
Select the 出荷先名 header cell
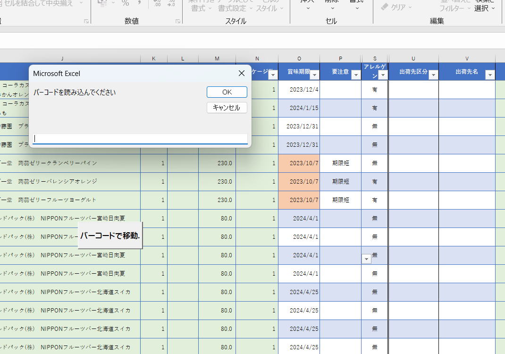[467, 72]
